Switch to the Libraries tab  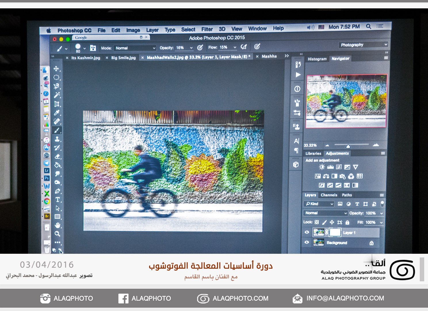[x=313, y=153]
